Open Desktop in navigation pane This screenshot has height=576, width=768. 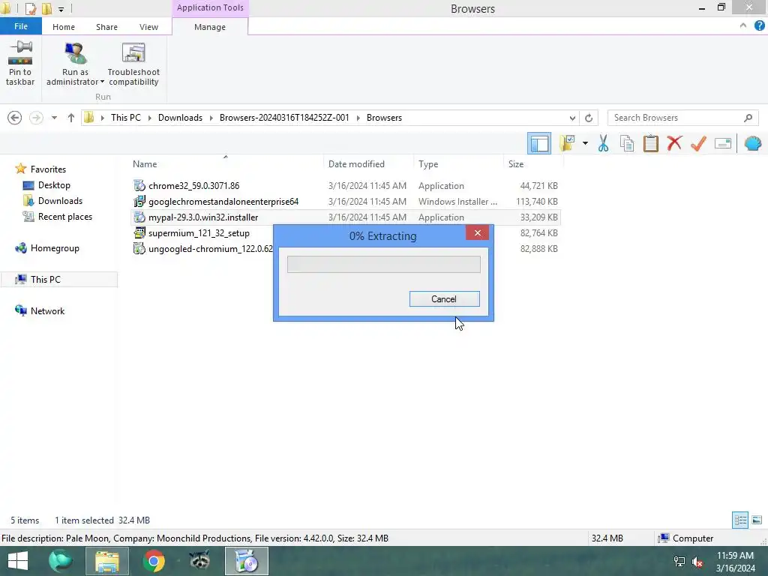54,185
